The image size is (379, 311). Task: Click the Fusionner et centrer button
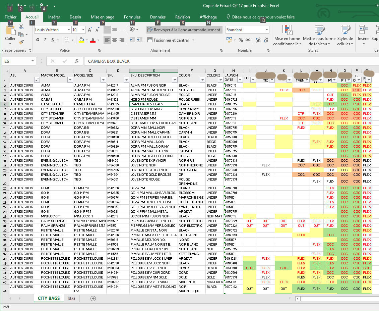168,40
